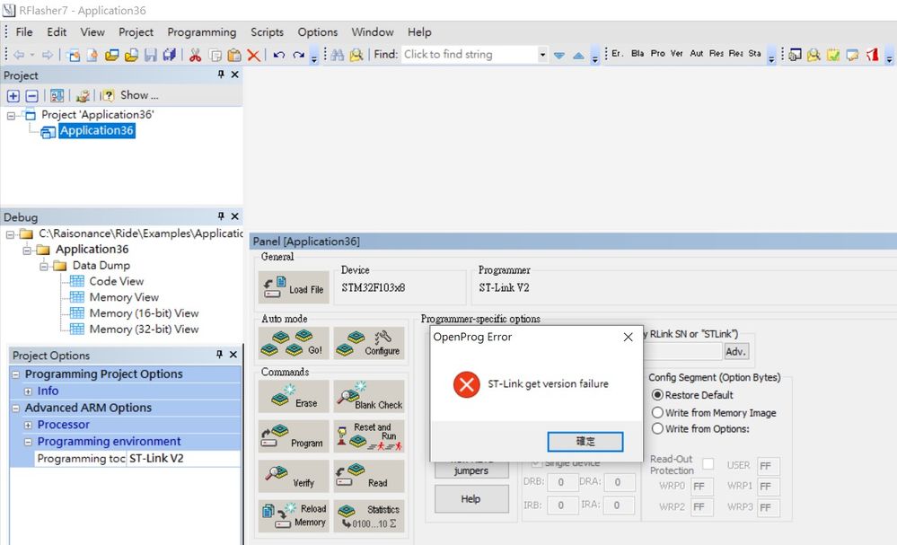
Task: Open the Options menu
Action: [x=318, y=32]
